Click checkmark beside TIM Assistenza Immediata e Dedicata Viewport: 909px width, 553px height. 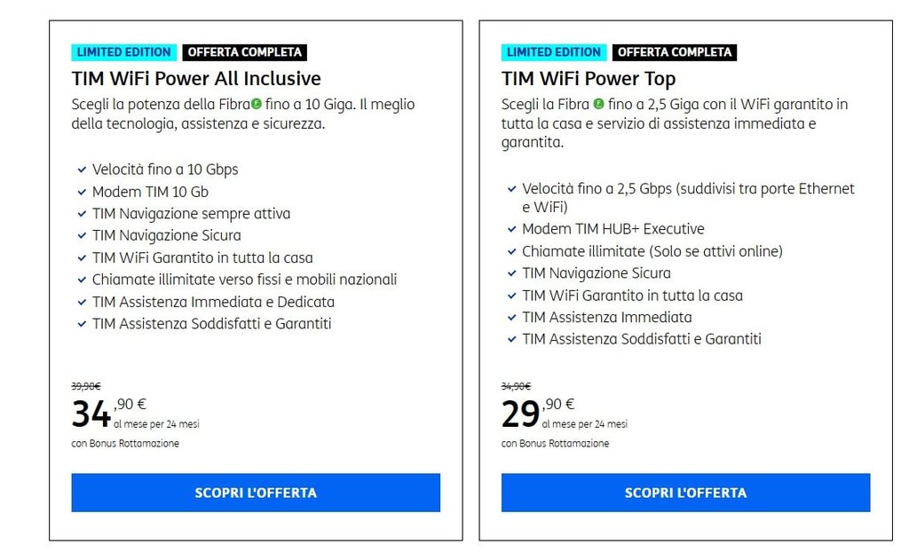pyautogui.click(x=82, y=302)
